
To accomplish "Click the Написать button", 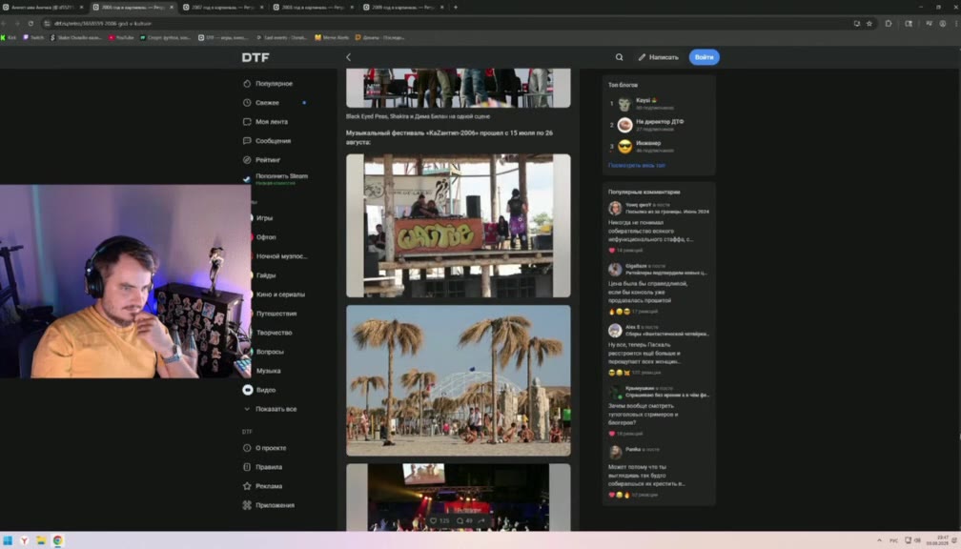I will [658, 57].
